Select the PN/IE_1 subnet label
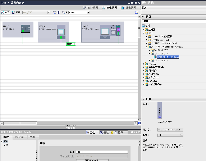This screenshot has width=206, height=161. click(71, 44)
